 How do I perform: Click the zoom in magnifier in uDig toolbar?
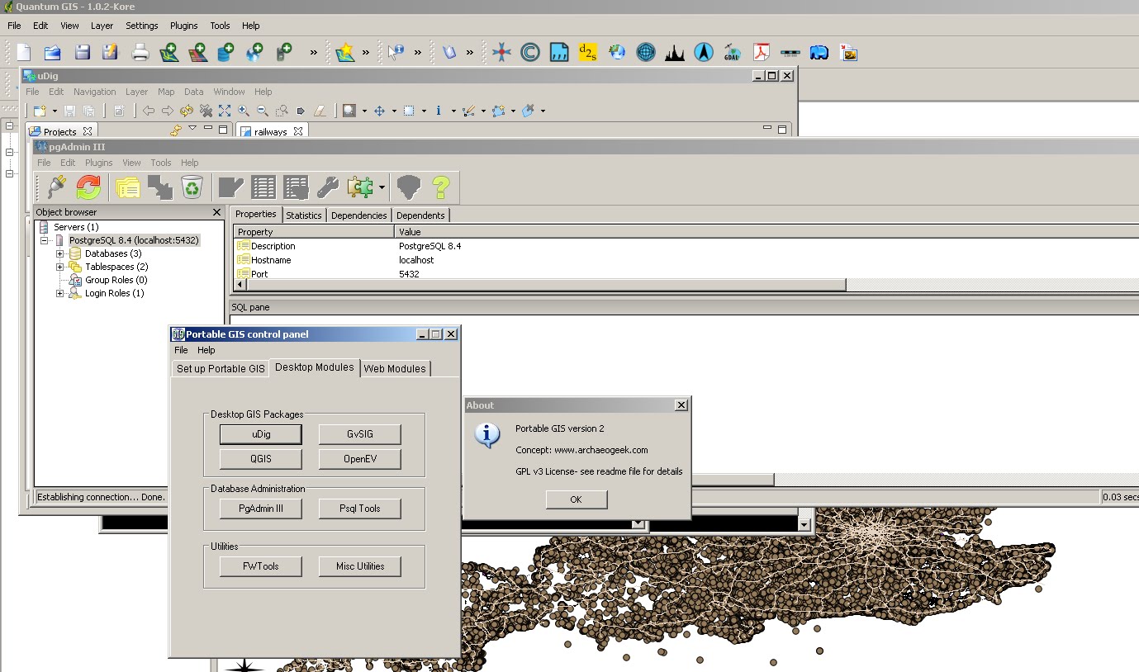coord(244,111)
